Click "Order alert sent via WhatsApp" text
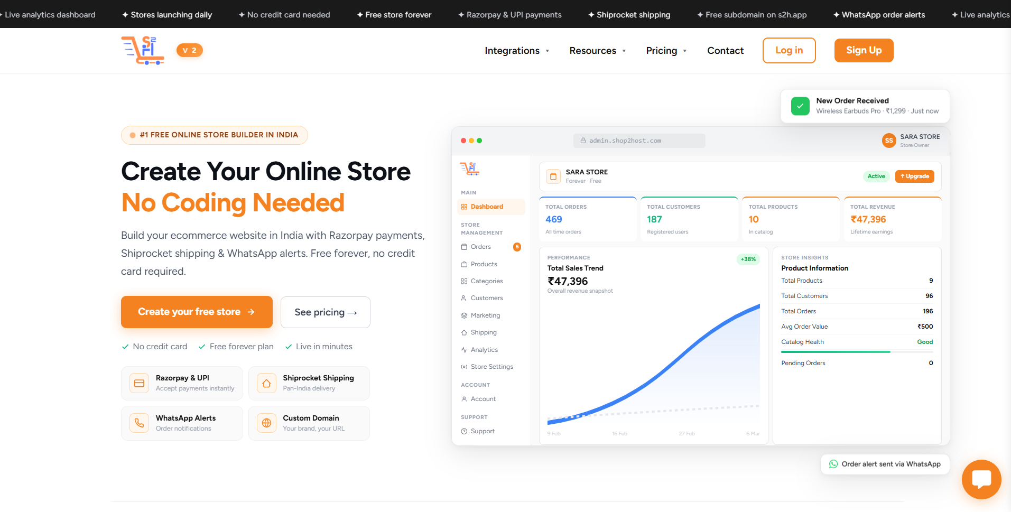 tap(891, 464)
